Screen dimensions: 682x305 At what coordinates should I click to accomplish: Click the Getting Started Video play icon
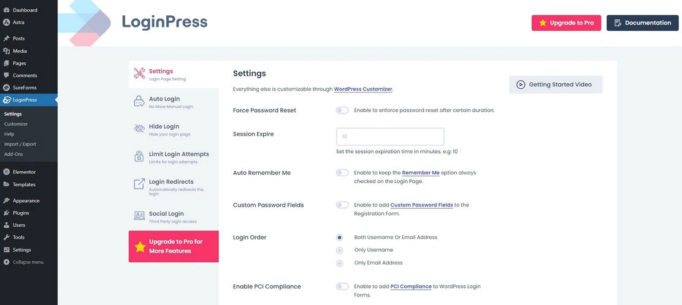click(521, 85)
